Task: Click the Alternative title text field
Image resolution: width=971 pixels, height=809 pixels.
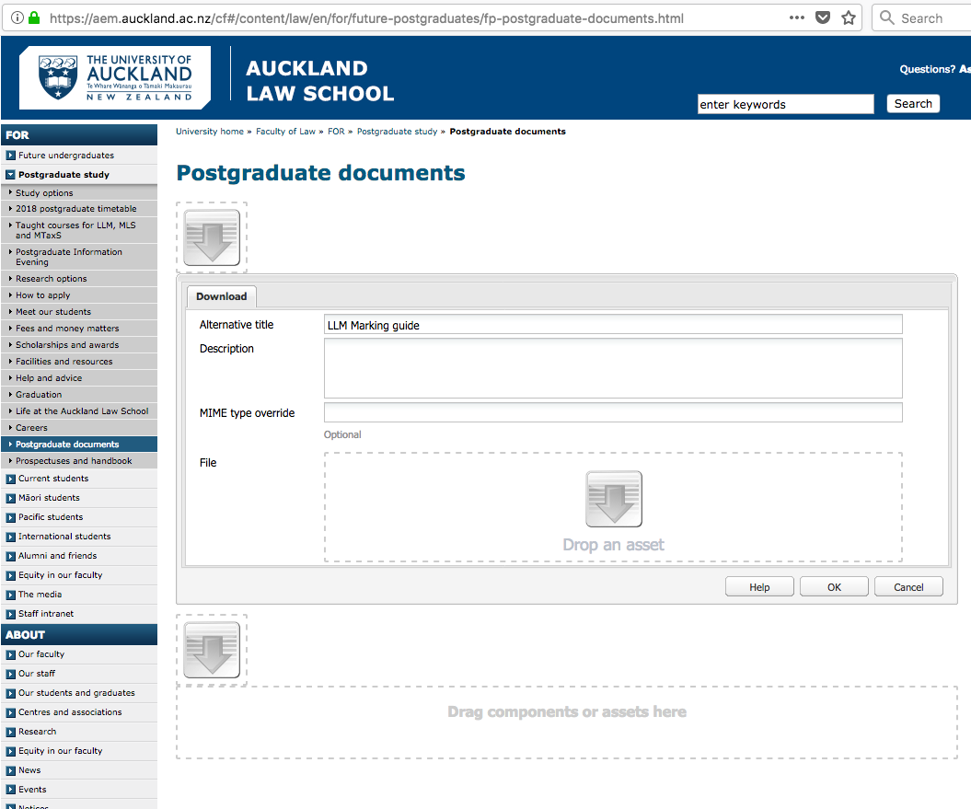Action: point(612,325)
